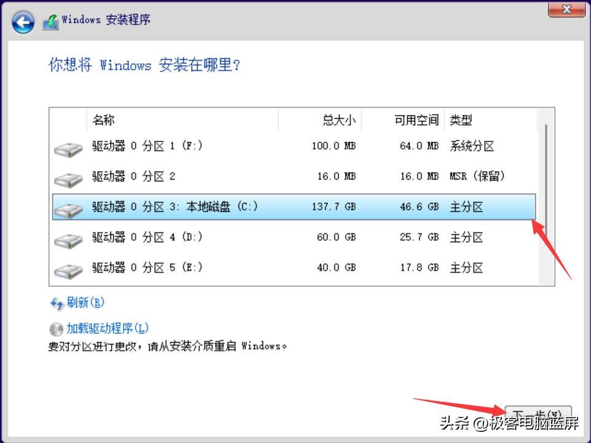Click the 137.7 GB total size cell
The image size is (591, 443).
click(334, 206)
